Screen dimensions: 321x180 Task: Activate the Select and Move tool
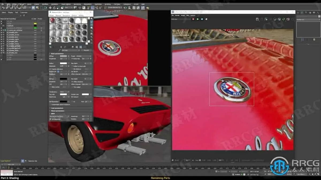coord(50,8)
